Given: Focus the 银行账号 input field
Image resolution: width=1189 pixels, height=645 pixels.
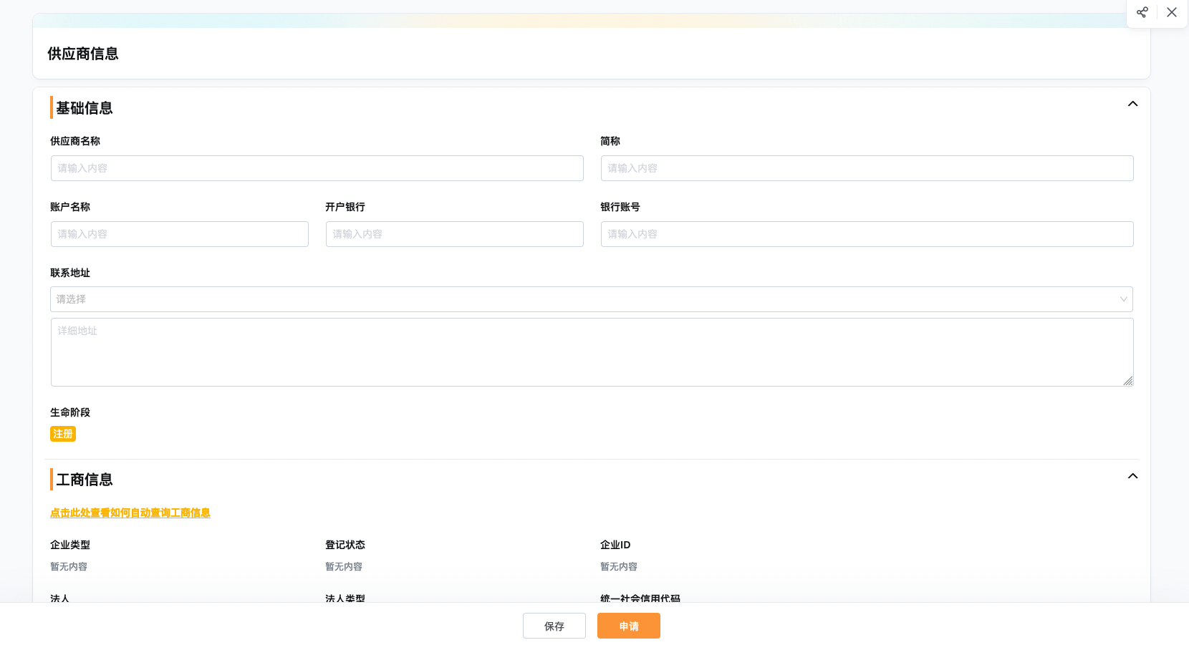Looking at the screenshot, I should click(x=867, y=234).
